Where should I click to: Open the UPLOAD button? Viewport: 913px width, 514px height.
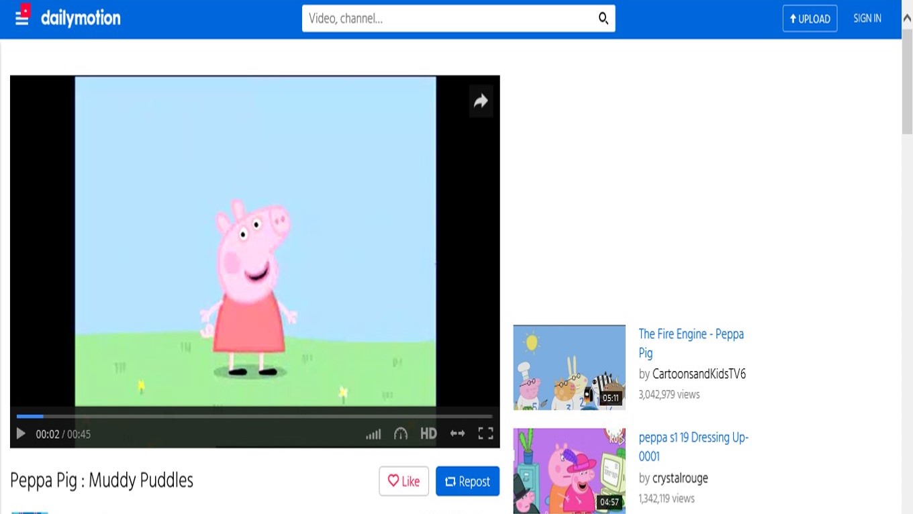point(810,19)
